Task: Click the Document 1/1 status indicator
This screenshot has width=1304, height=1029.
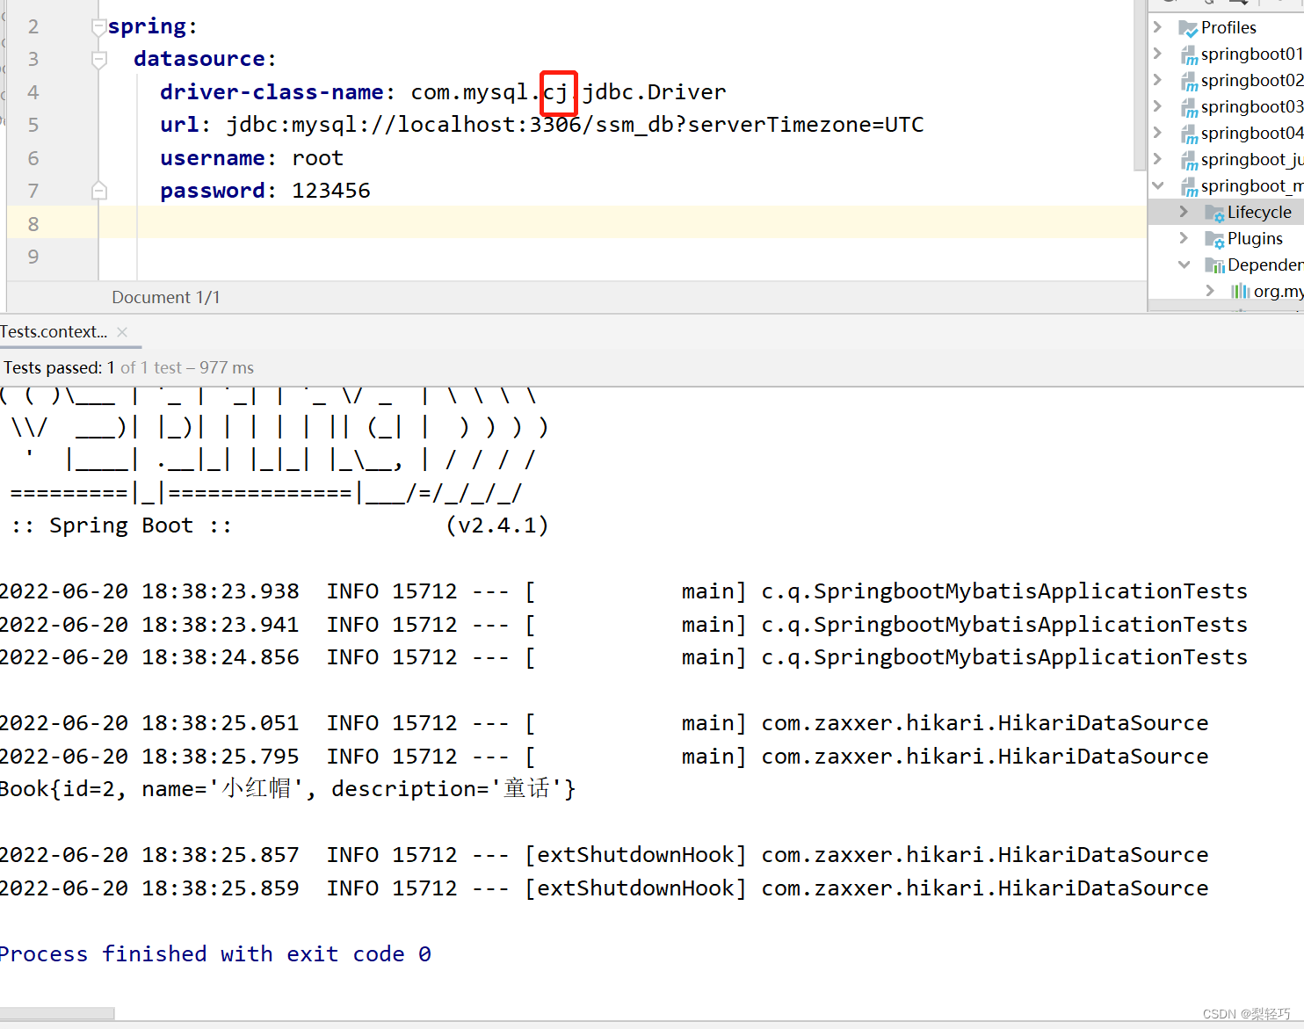Action: pos(166,297)
